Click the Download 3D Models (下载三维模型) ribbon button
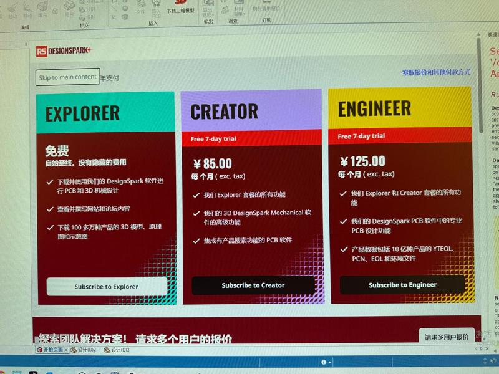The height and width of the screenshot is (374, 499). 180,6
